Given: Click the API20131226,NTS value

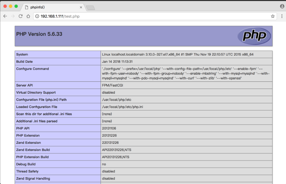Looking at the screenshot, I should [116, 157].
